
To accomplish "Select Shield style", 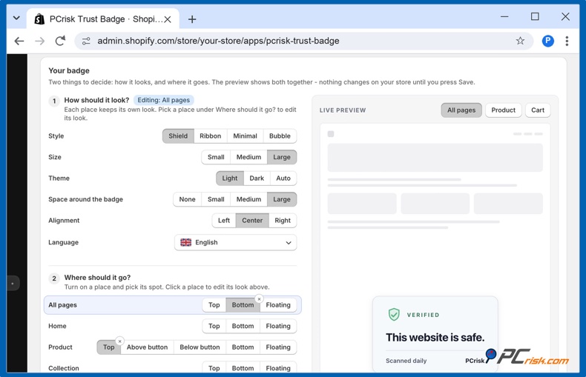I will [178, 136].
